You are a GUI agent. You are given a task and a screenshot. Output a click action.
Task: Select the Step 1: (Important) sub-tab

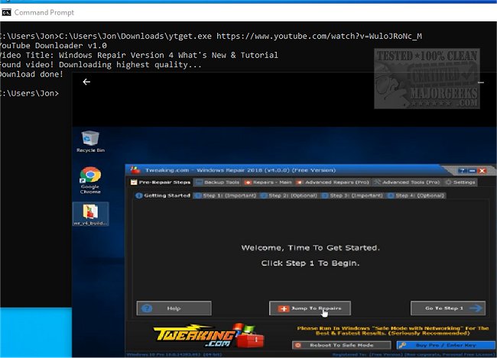(x=226, y=195)
